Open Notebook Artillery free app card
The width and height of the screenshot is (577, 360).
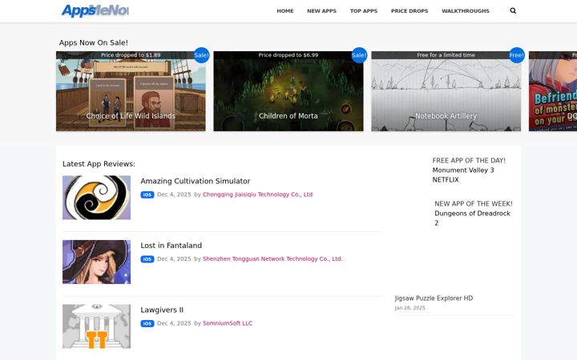pos(446,91)
